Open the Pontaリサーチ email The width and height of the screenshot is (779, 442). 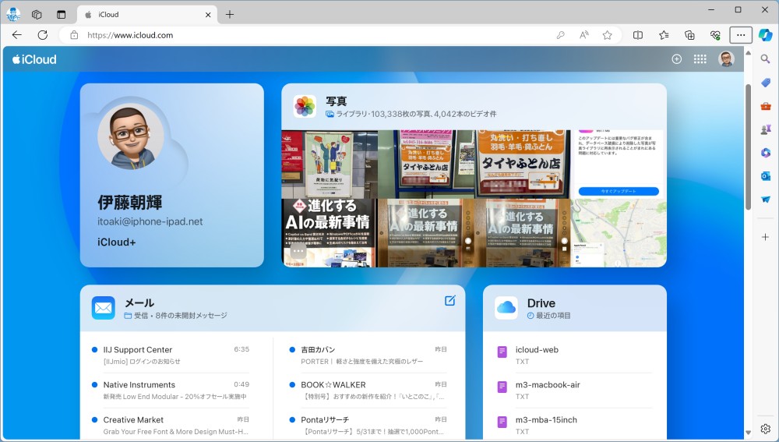[368, 426]
